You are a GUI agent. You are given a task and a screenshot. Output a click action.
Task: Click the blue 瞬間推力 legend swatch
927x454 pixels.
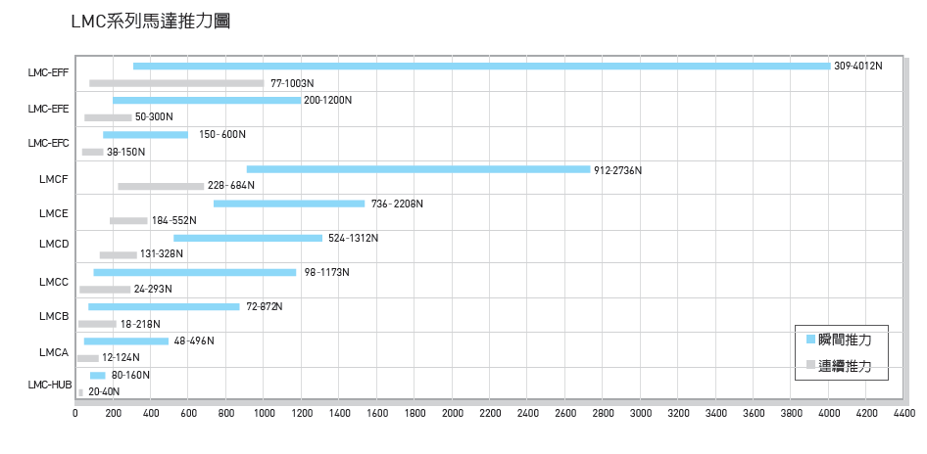[810, 339]
